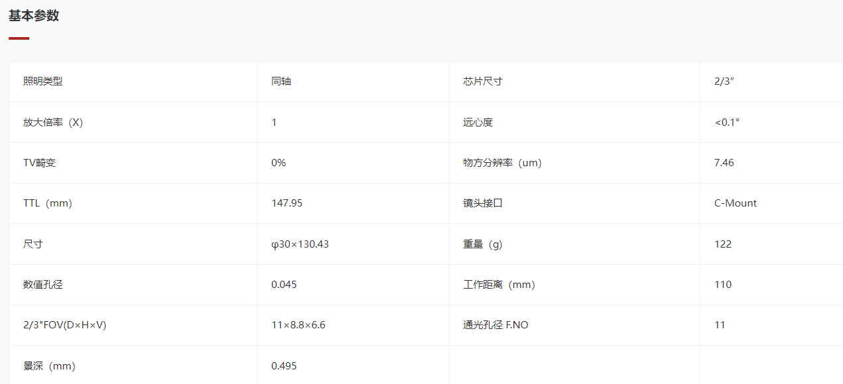Select the 工作距离（mm）label

point(499,285)
